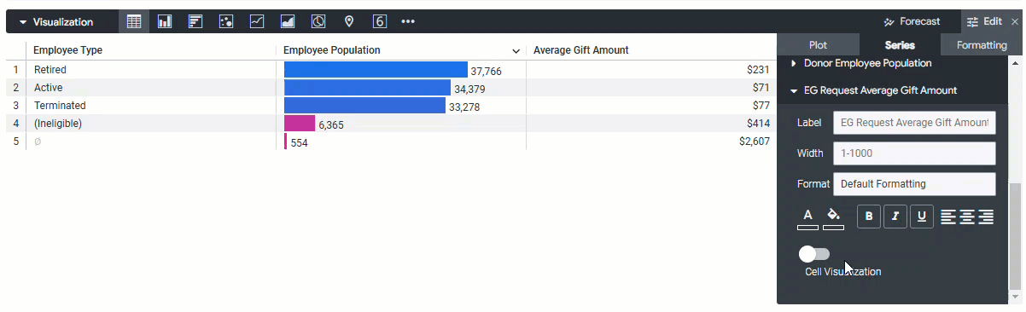Open the Plot tab
This screenshot has height=312, width=1026.
pos(818,45)
